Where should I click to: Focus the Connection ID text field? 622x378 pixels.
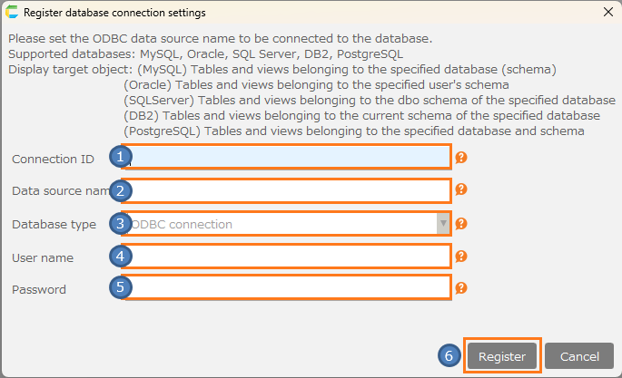(x=291, y=158)
